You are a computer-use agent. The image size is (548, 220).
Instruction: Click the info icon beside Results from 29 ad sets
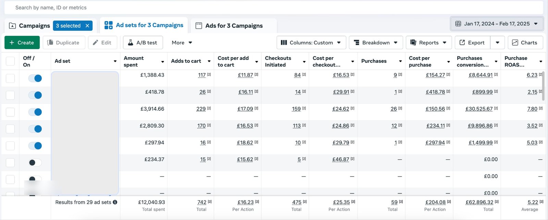[115, 202]
